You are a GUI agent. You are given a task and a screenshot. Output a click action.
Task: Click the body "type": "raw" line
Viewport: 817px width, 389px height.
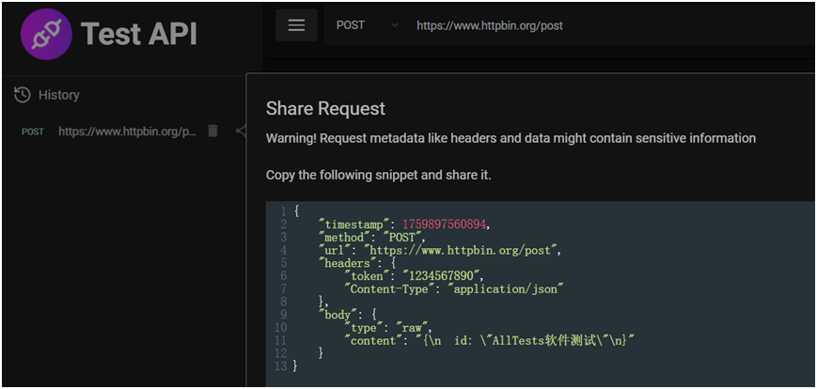pos(387,327)
